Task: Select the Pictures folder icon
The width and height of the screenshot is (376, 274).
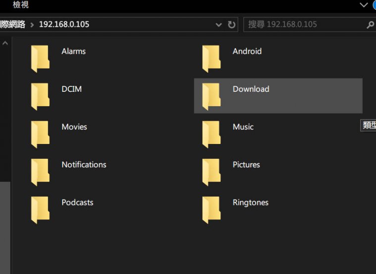Action: click(212, 172)
